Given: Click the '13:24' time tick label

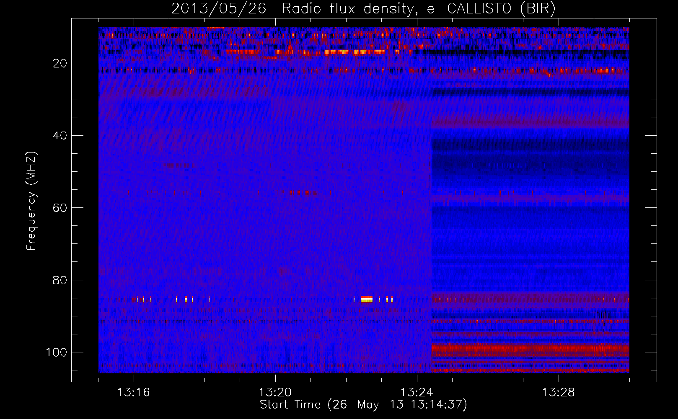Looking at the screenshot, I should click(417, 393).
